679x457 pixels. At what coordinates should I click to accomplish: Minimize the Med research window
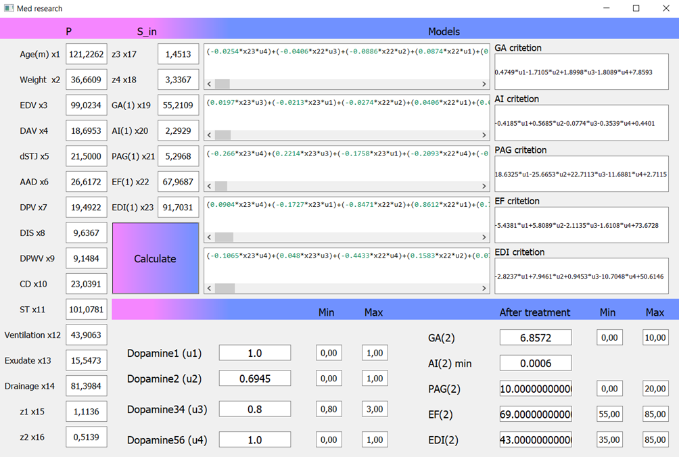point(606,8)
